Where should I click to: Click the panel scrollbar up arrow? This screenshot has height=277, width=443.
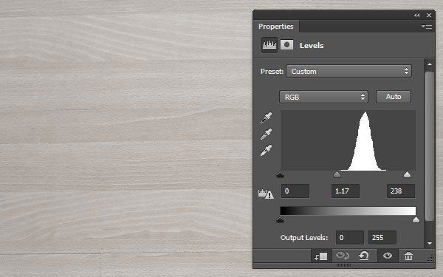pyautogui.click(x=430, y=64)
